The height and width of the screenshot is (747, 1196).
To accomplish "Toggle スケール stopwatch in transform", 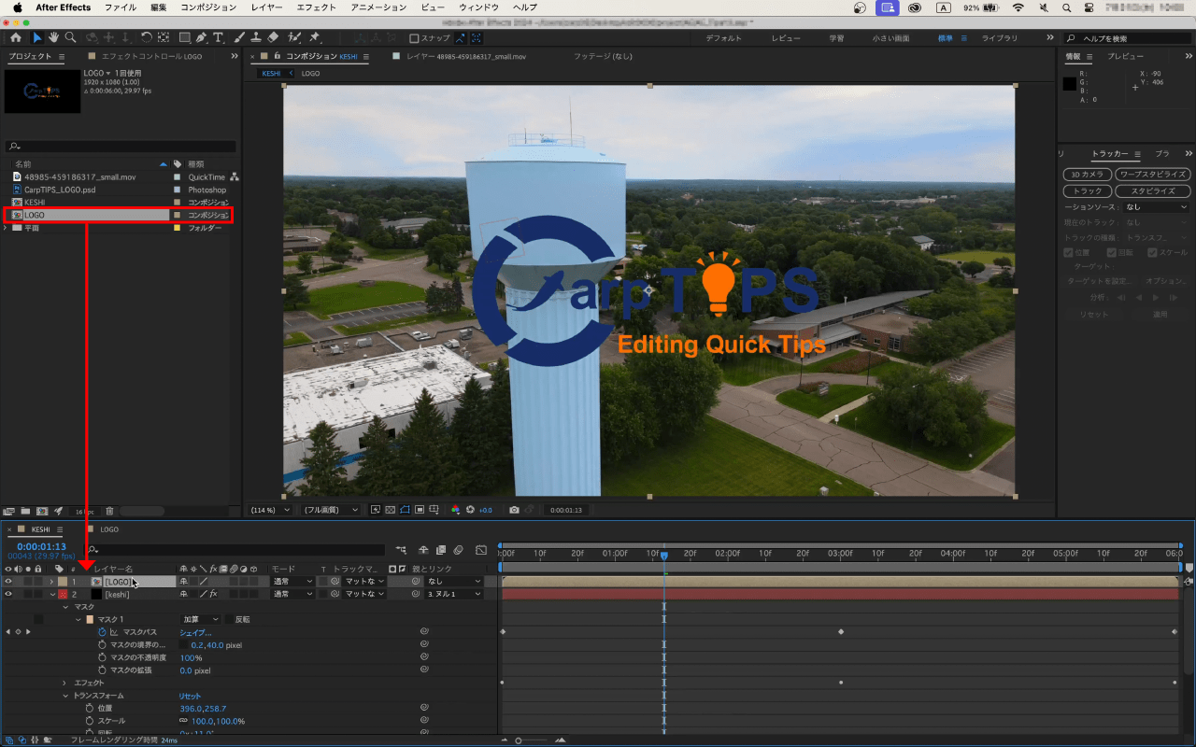I will click(91, 721).
